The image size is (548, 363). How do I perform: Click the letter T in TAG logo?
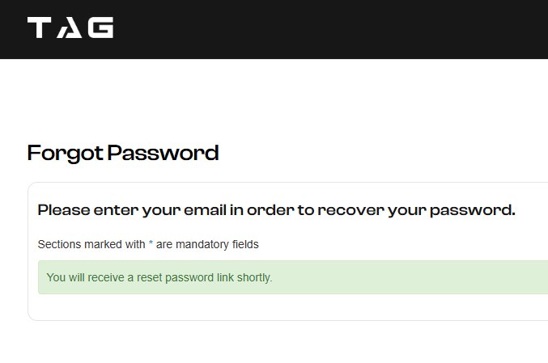[x=39, y=27]
